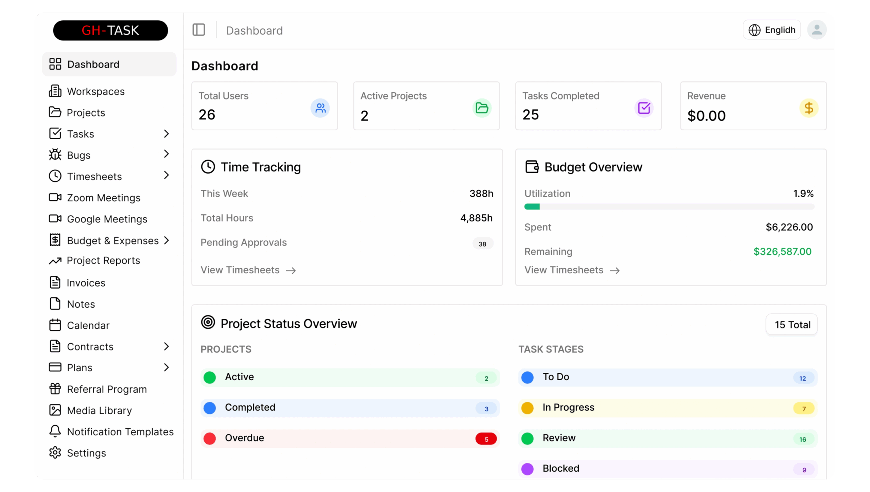Click the Utilization progress bar
This screenshot has width=870, height=492.
[669, 207]
